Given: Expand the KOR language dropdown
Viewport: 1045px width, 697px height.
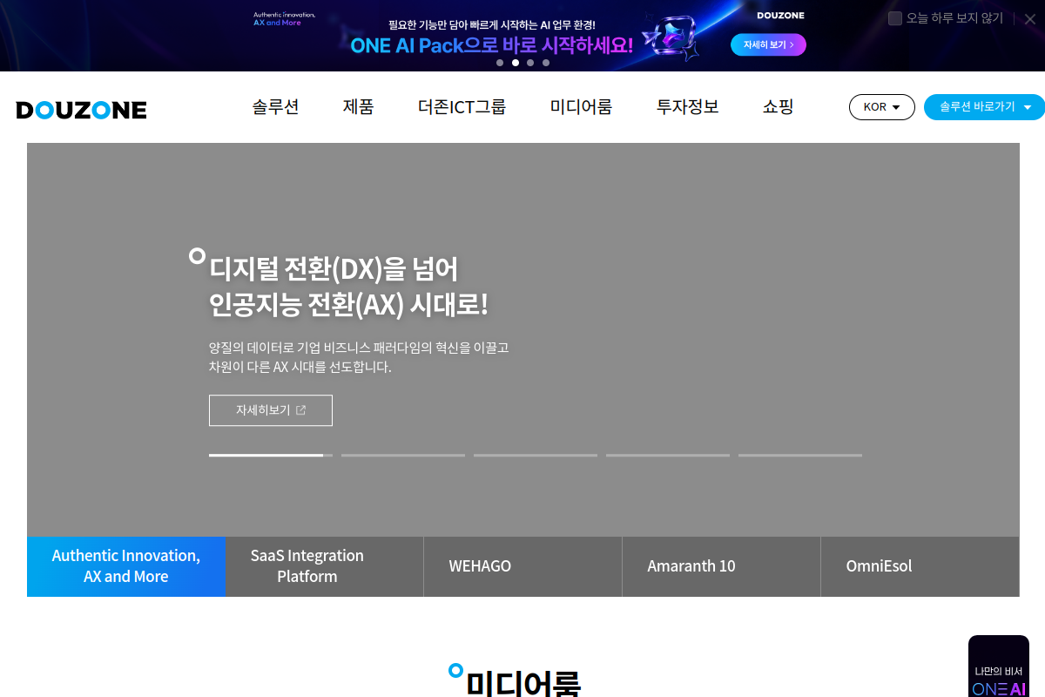Looking at the screenshot, I should [x=882, y=107].
